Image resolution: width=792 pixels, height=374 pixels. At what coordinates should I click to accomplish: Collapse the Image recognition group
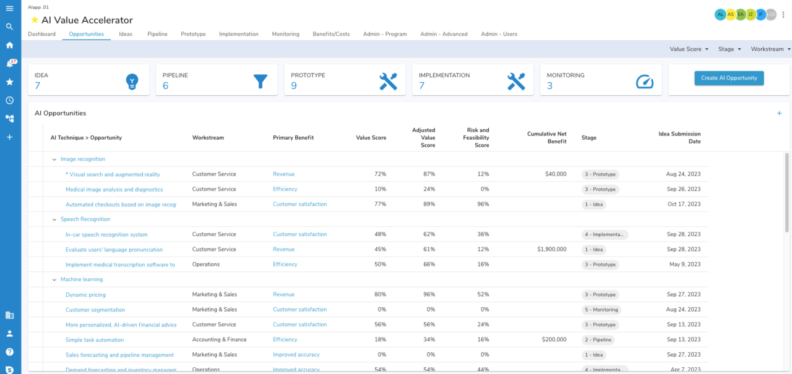54,159
